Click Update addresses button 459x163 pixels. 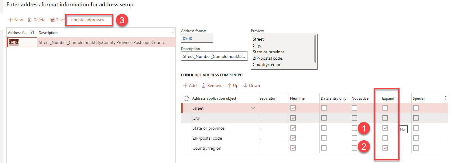pyautogui.click(x=87, y=20)
